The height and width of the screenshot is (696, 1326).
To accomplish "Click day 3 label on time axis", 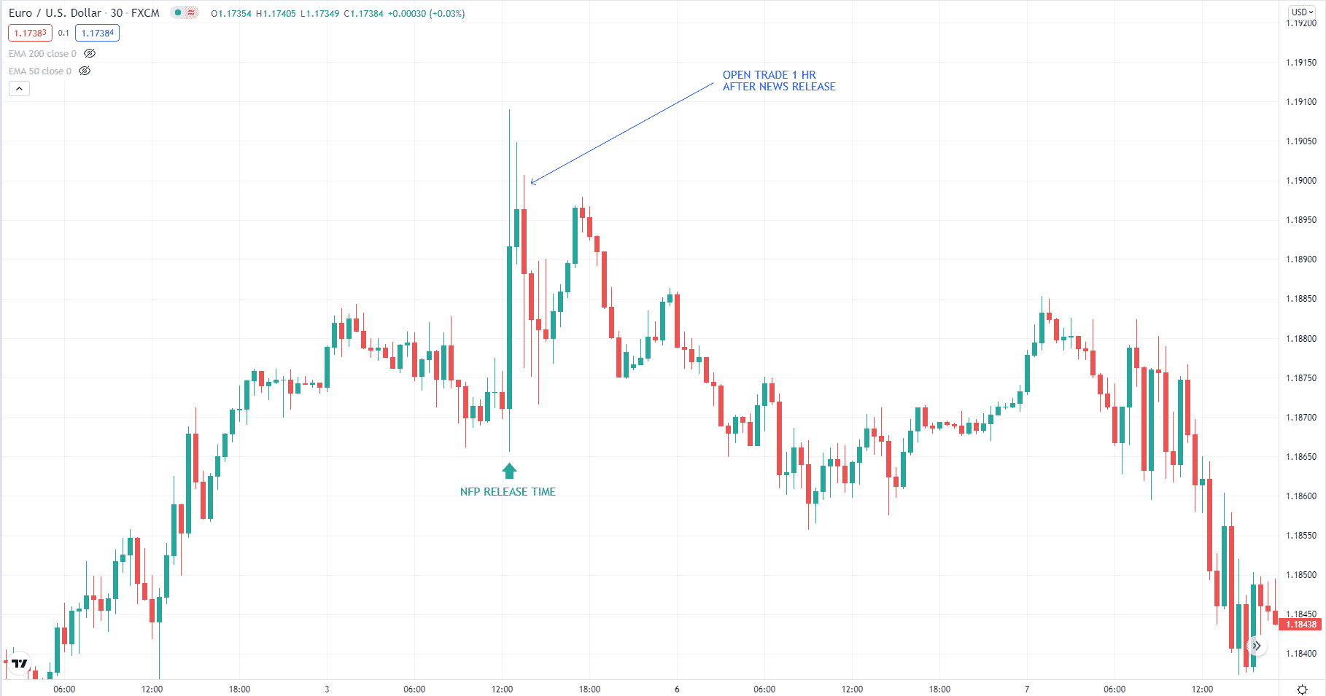I will [x=327, y=689].
